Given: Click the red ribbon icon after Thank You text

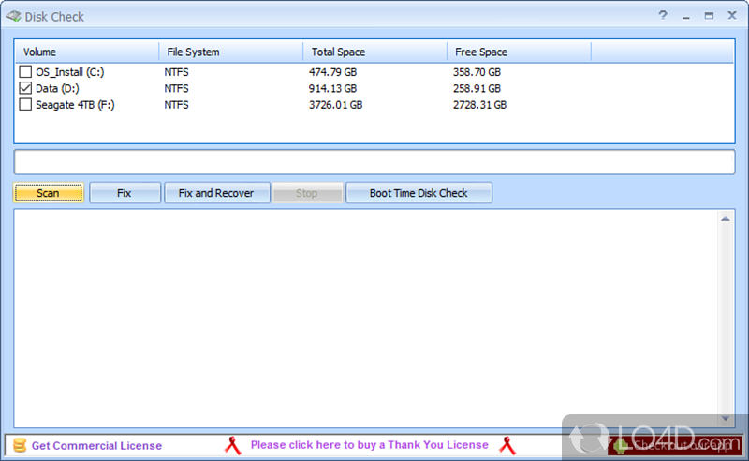Looking at the screenshot, I should (x=507, y=445).
